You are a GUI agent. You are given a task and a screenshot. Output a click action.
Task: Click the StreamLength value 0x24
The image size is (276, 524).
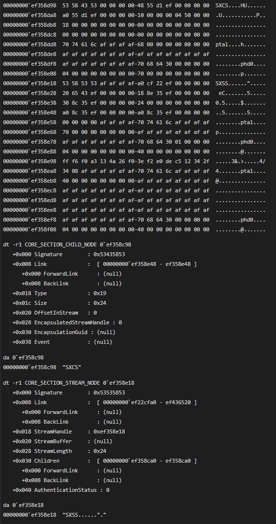99,451
